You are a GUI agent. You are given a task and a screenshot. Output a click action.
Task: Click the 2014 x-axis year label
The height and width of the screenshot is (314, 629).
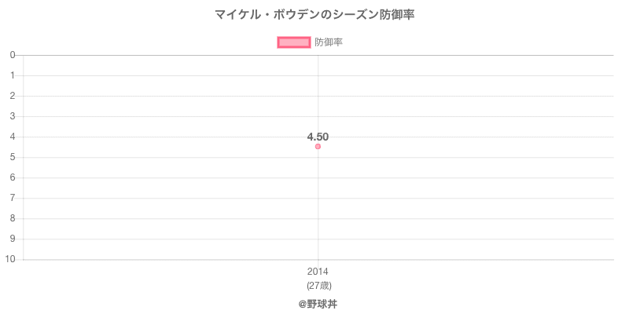point(318,272)
